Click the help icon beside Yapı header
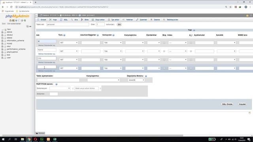The width and height of the screenshot is (253, 142). pyautogui.click(x=194, y=30)
